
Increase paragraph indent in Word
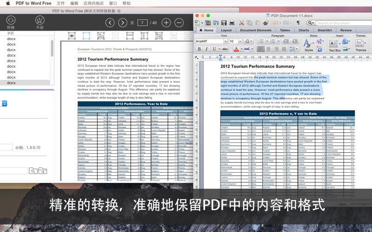click(x=295, y=41)
